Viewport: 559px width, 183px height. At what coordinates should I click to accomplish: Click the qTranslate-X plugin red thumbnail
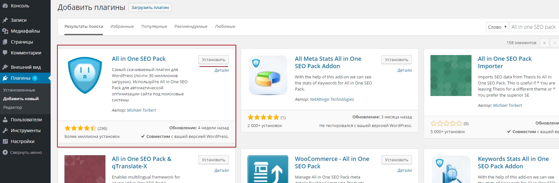coord(85,169)
